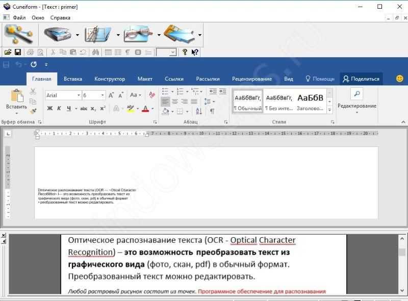The height and width of the screenshot is (301, 408).
Task: Select the Без инте... style
Action: click(x=279, y=102)
